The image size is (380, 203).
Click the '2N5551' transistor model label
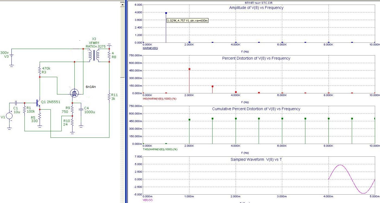pos(54,102)
